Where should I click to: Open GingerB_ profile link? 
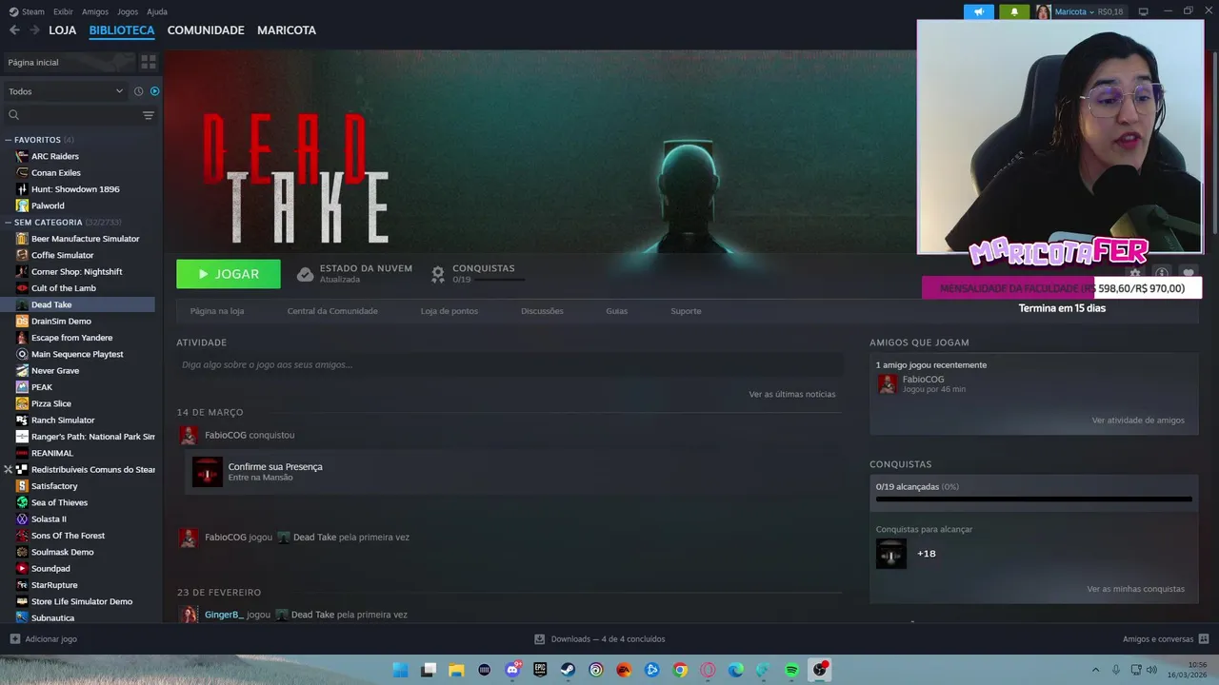[224, 615]
